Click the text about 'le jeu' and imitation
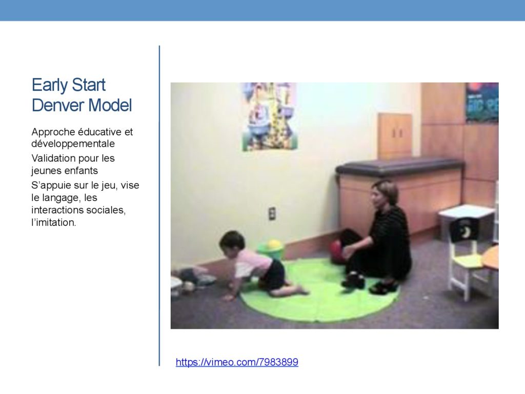This screenshot has height=394, width=525. click(x=85, y=204)
